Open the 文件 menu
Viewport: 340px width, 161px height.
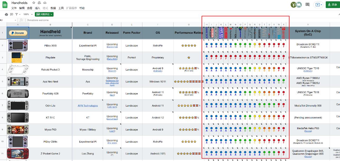(x=14, y=8)
